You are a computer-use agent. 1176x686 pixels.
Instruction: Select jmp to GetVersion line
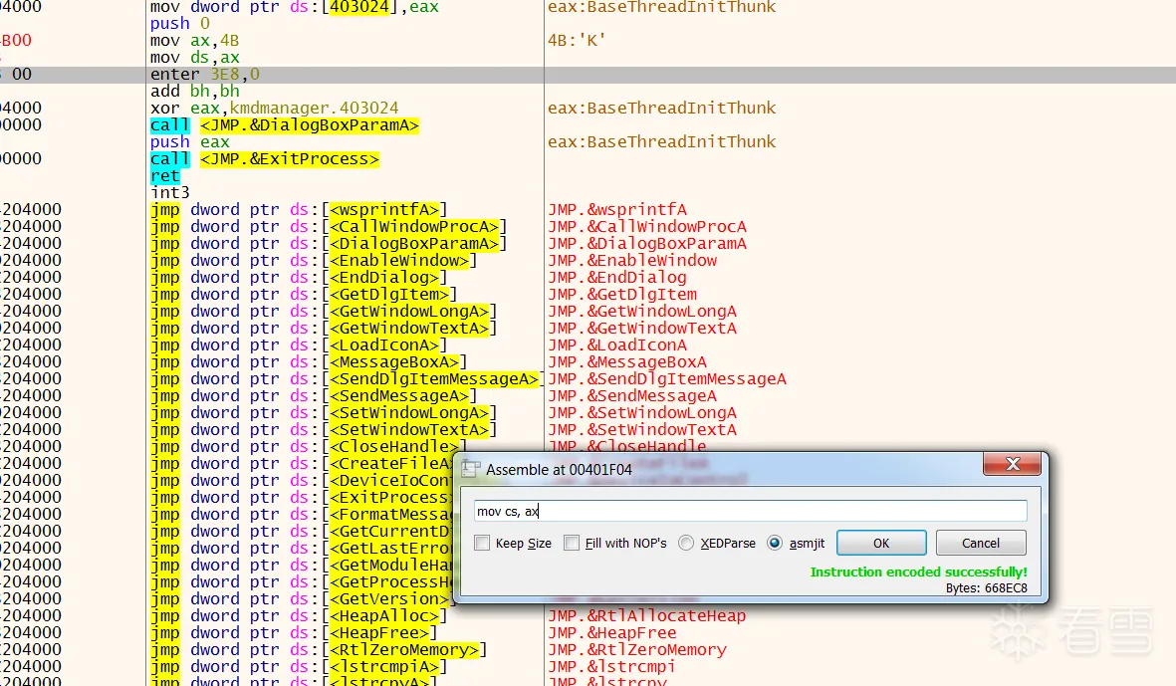[x=303, y=599]
